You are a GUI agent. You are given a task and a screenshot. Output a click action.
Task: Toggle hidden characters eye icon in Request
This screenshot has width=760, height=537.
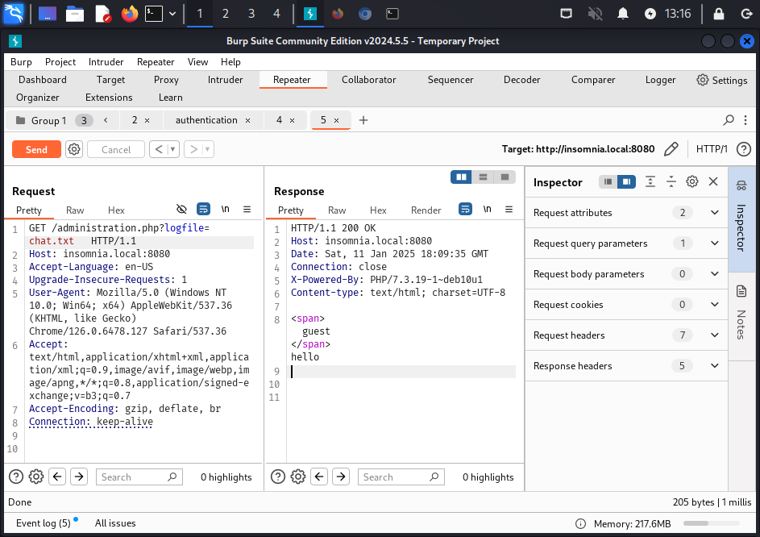coord(181,209)
